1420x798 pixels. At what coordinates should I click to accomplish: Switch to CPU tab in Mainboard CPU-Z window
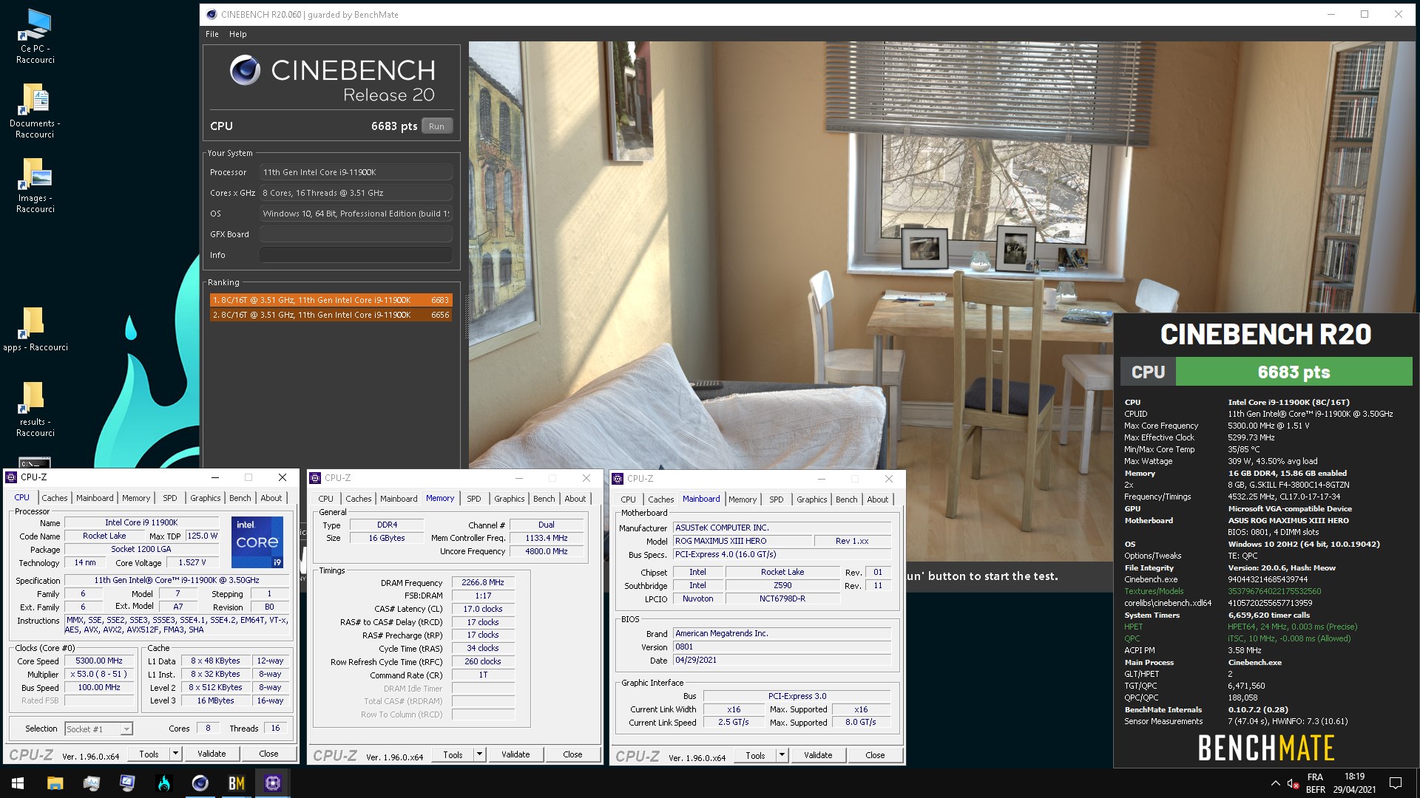628,499
